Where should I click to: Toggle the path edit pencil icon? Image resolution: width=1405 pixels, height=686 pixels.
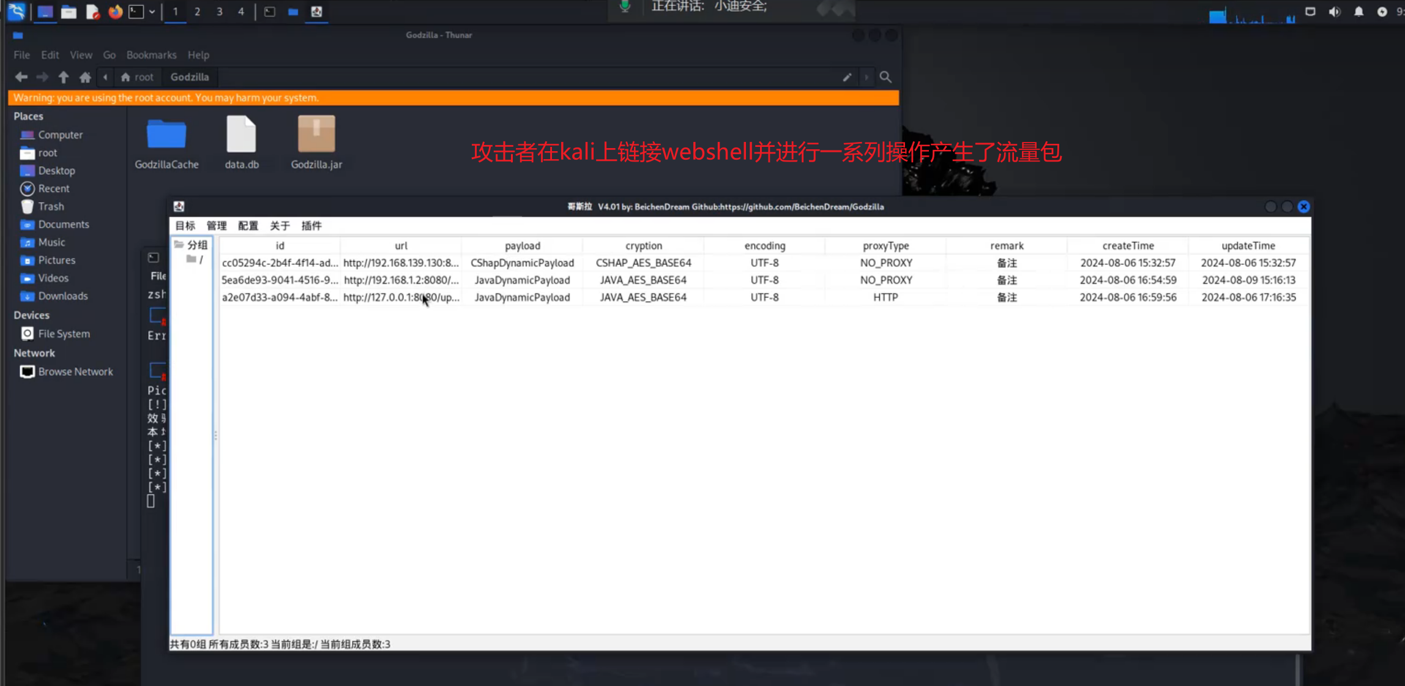tap(847, 77)
